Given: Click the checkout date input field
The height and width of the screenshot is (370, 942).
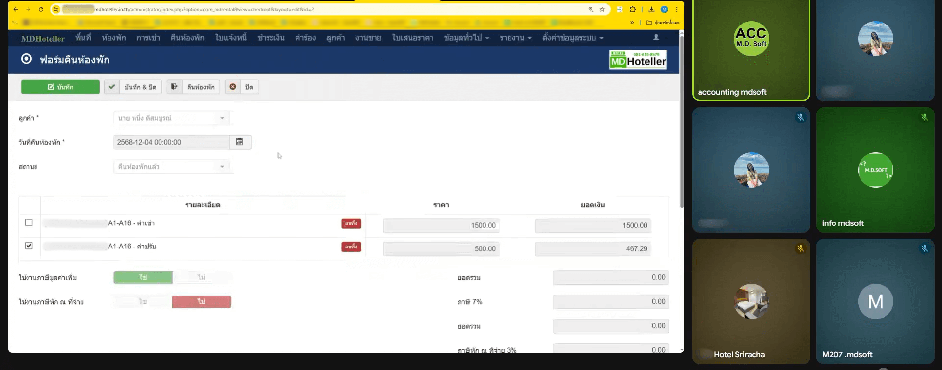Looking at the screenshot, I should (x=171, y=142).
